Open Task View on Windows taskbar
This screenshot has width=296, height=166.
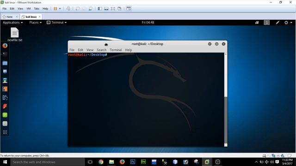pos(90,162)
